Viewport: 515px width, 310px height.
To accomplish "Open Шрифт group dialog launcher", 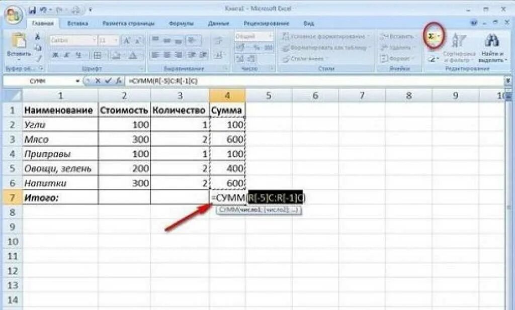I will click(141, 68).
